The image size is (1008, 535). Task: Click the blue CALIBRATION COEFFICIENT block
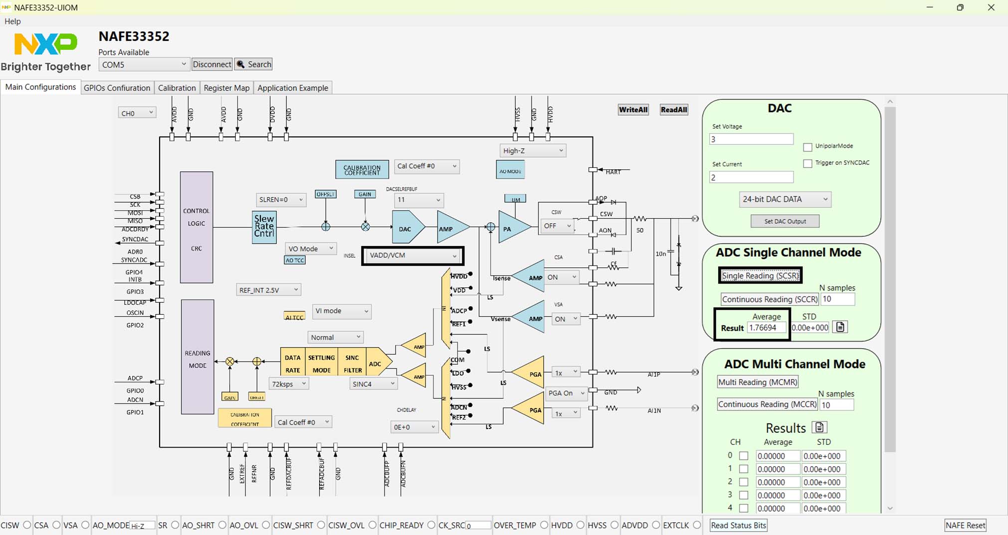point(362,170)
